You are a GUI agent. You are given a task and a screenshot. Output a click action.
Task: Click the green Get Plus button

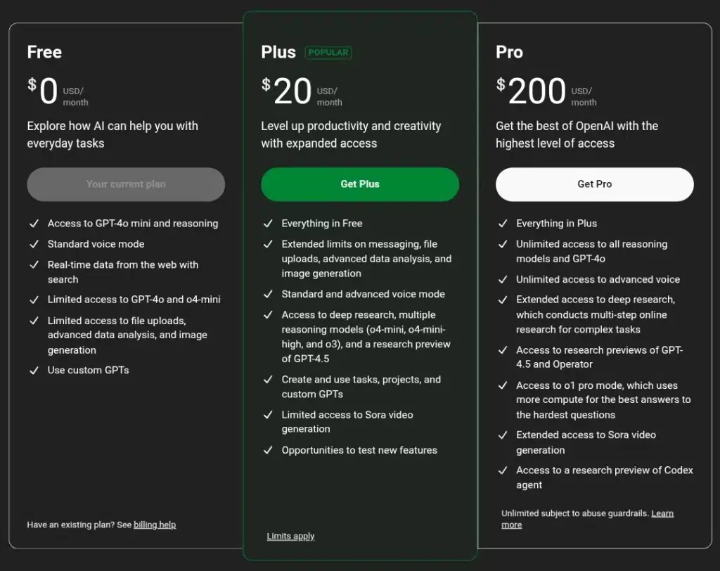(359, 184)
